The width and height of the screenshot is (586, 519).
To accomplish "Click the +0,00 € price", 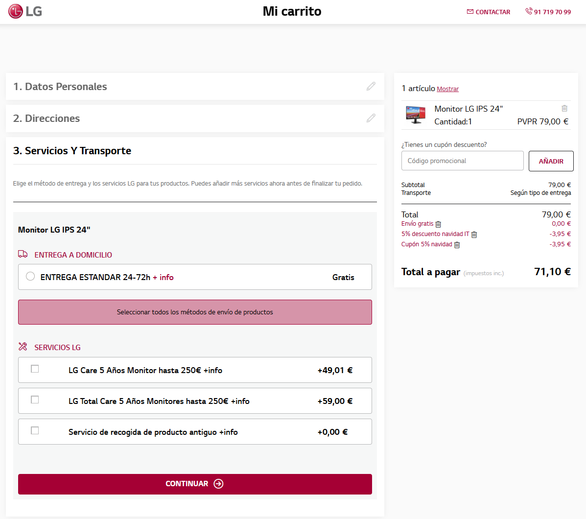I will click(332, 432).
